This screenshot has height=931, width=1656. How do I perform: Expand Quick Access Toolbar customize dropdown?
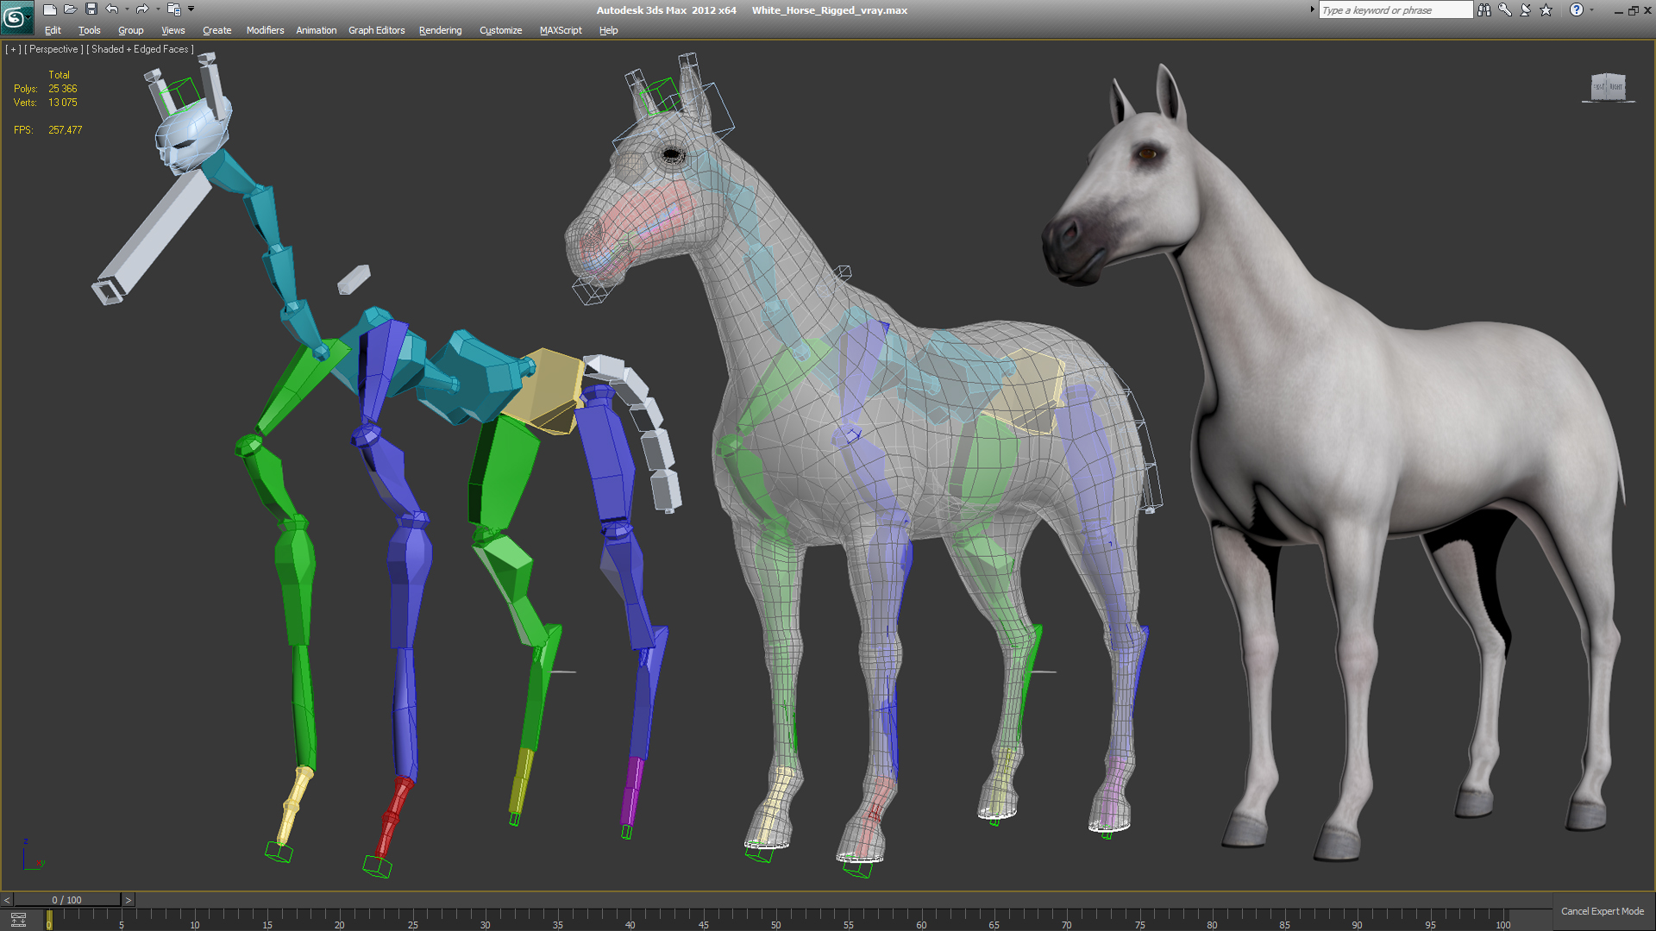click(191, 9)
